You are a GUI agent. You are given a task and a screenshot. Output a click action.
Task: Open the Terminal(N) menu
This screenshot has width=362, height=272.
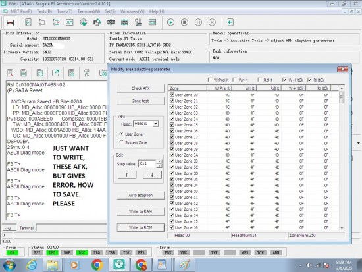[x=89, y=11]
